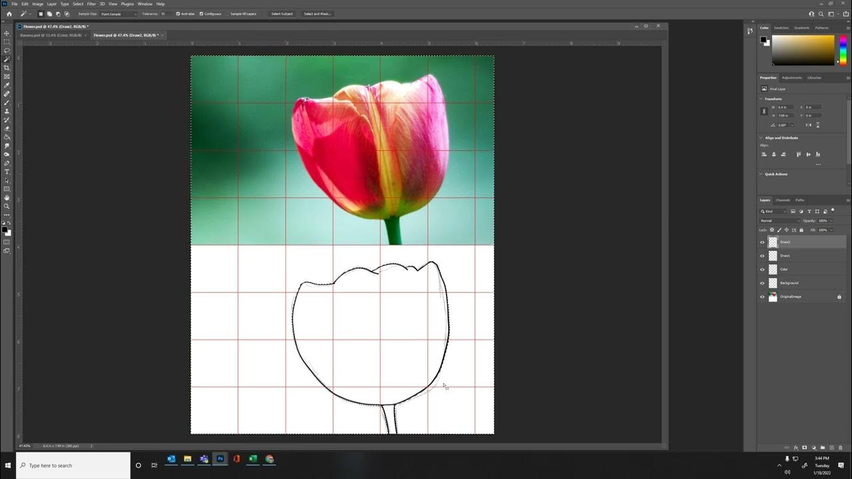Select the Brush tool

[x=7, y=102]
